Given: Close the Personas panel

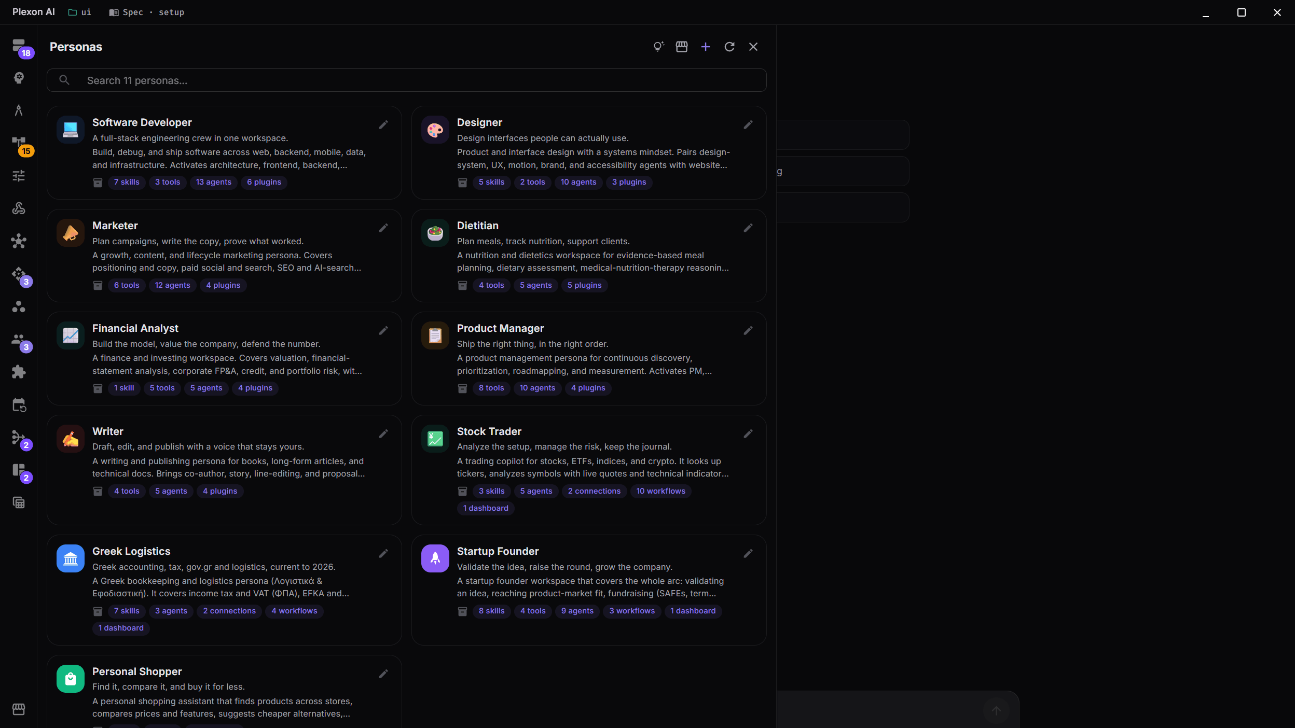Looking at the screenshot, I should coord(753,47).
